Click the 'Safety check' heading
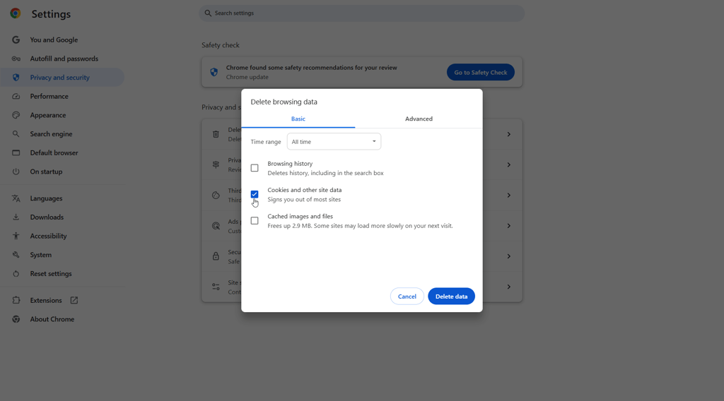The image size is (724, 401). (x=221, y=45)
